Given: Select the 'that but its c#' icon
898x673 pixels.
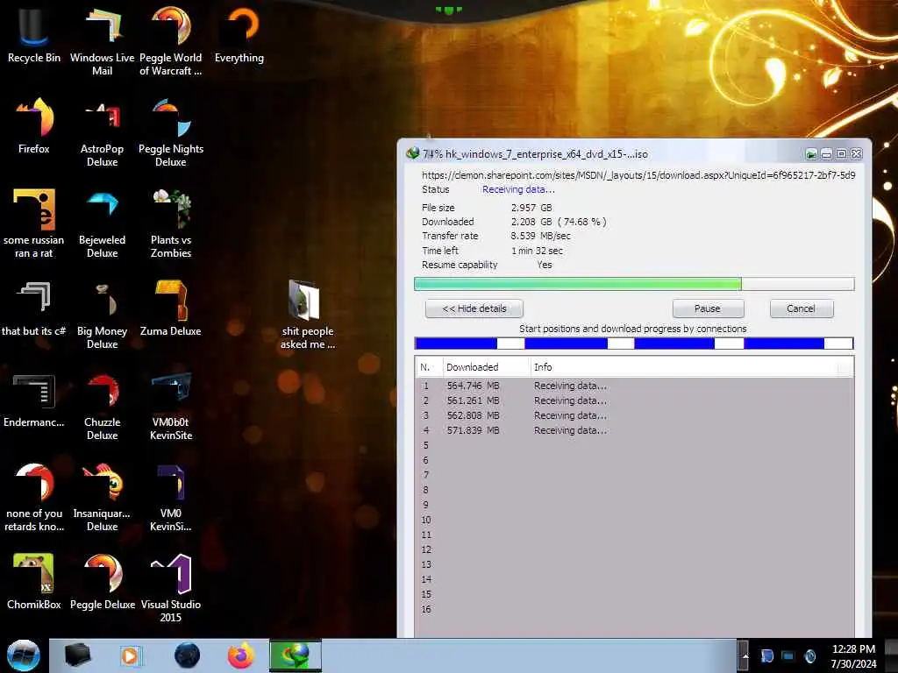Looking at the screenshot, I should [x=34, y=309].
